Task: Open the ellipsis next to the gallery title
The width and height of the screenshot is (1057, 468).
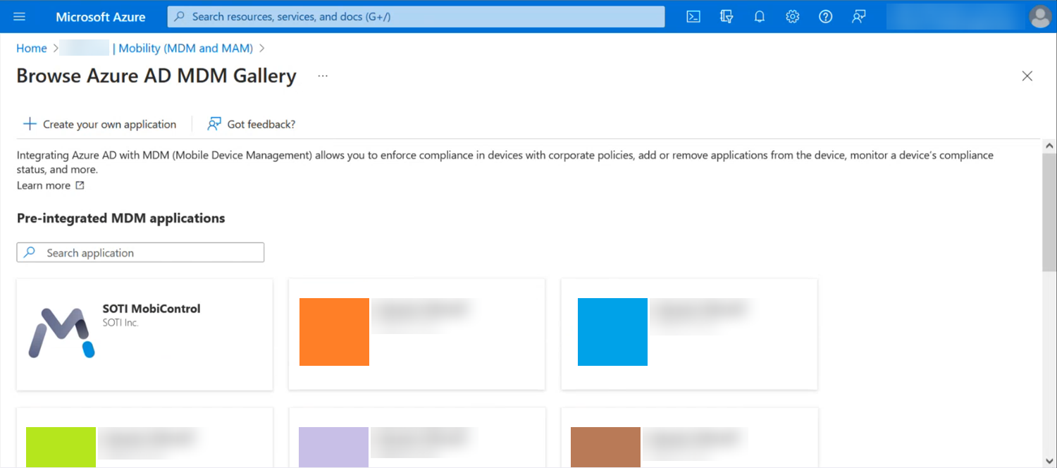Action: pos(323,76)
